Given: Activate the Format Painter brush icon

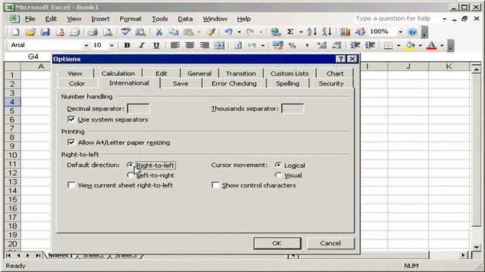Looking at the screenshot, I should point(211,32).
